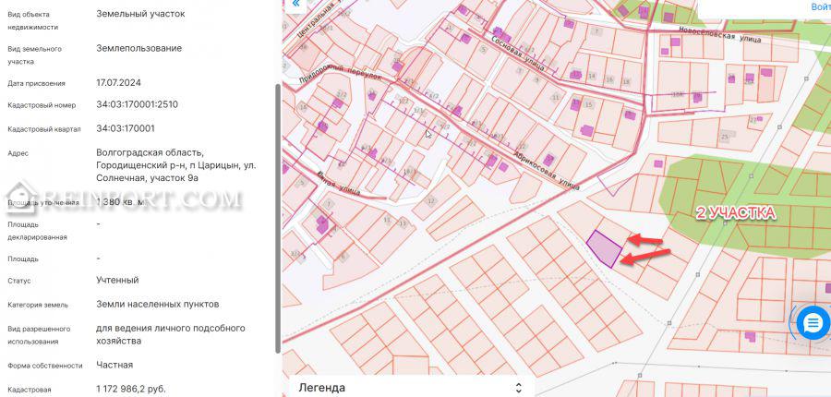Screen dimensions: 831x397
Task: Click the Сосновая улица street label
Action: click(x=519, y=55)
